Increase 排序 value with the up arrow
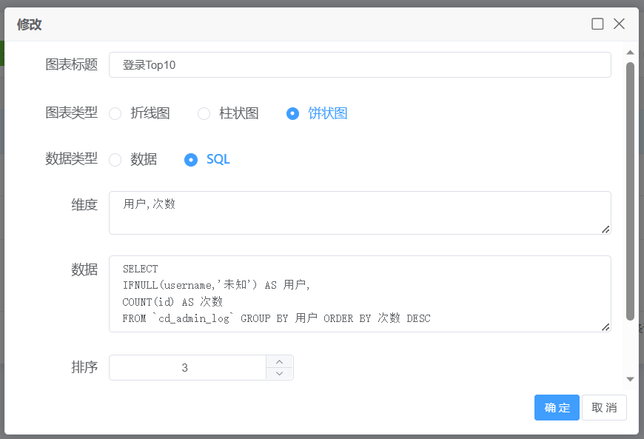The height and width of the screenshot is (439, 644). (279, 361)
